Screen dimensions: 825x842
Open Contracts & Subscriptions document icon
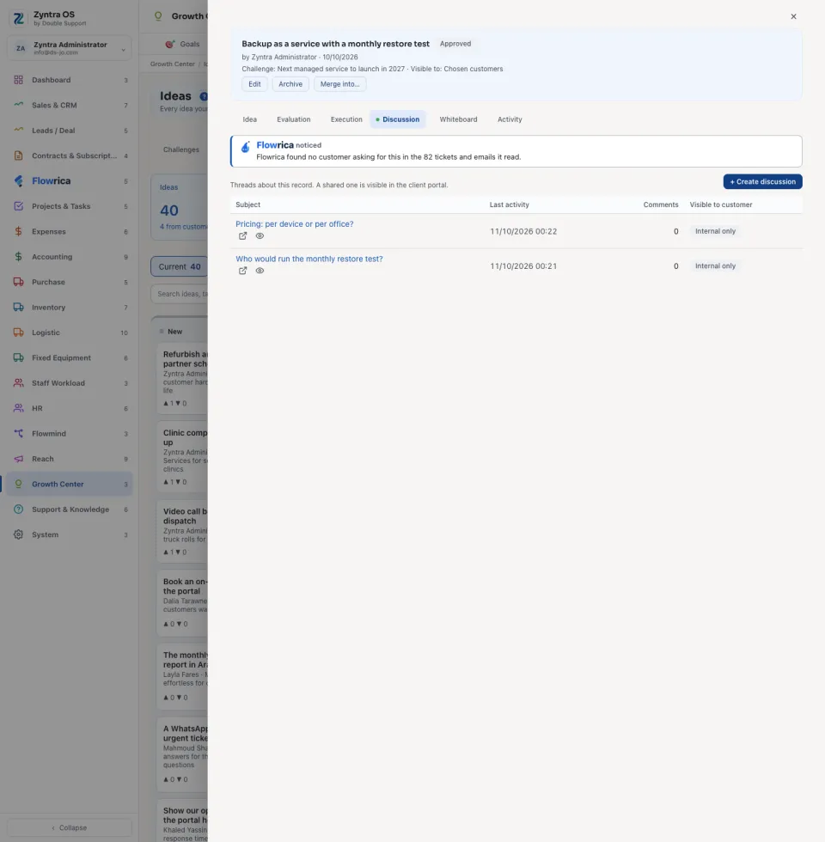[18, 156]
